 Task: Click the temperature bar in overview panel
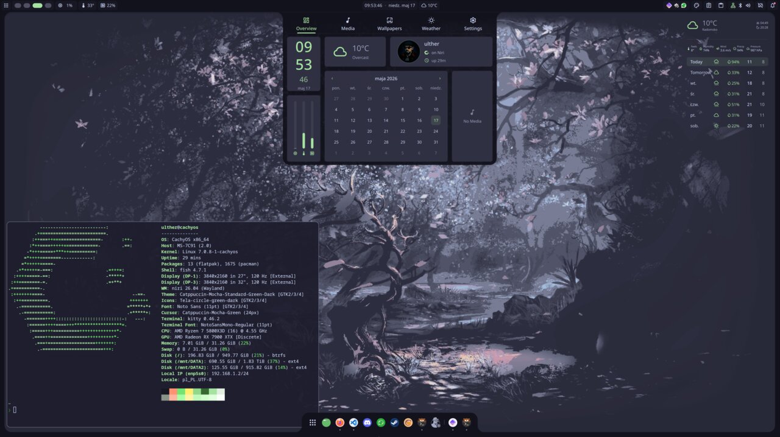303,125
